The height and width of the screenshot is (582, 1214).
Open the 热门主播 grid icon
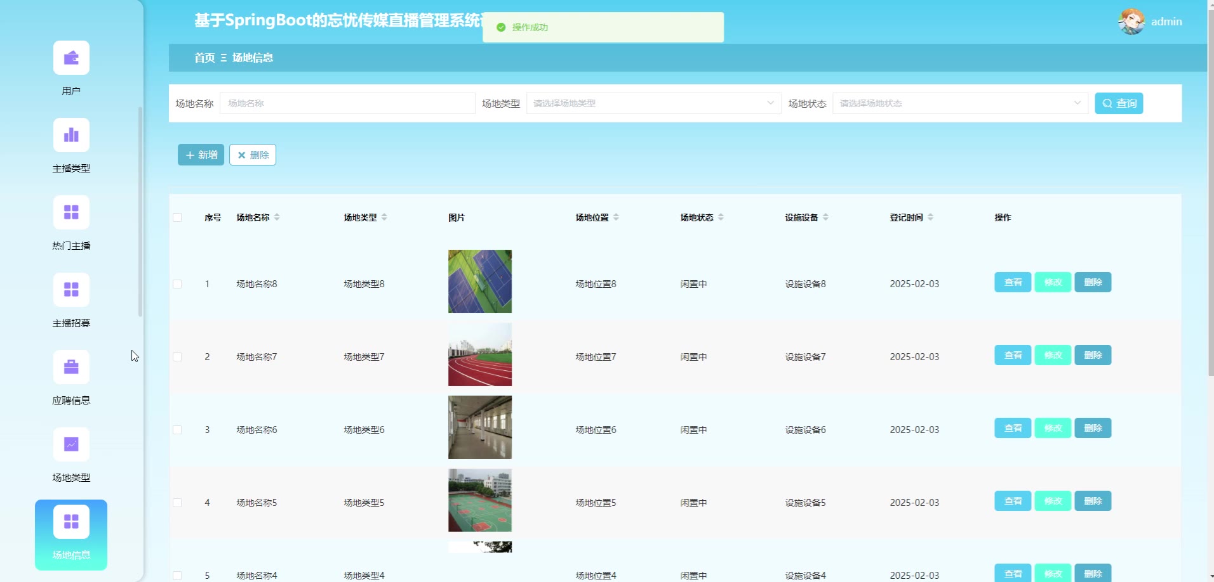pyautogui.click(x=71, y=212)
